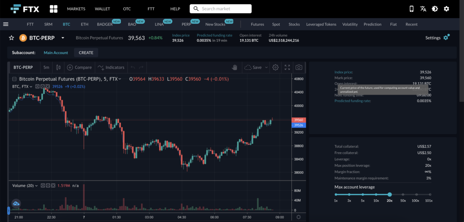Open the BTC-PERP market dropdown arrow
Image resolution: width=464 pixels, height=222 pixels.
click(63, 38)
